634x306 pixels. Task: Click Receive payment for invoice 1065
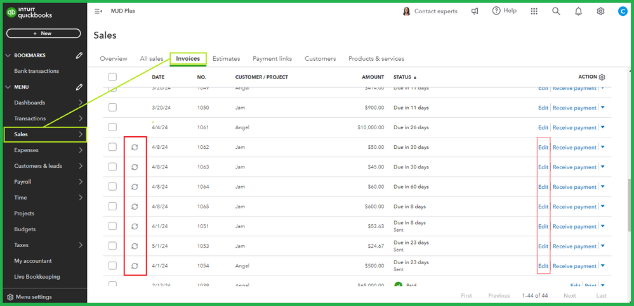(x=574, y=207)
